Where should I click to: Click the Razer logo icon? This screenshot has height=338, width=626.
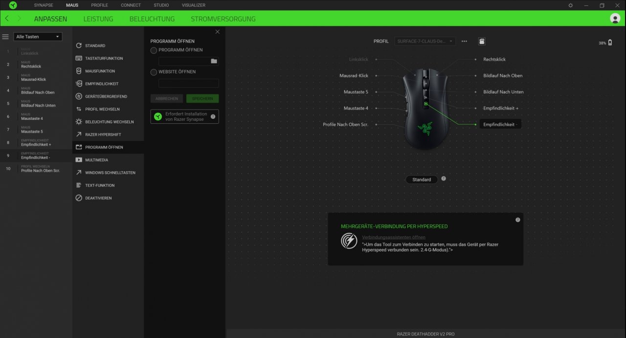tap(13, 5)
